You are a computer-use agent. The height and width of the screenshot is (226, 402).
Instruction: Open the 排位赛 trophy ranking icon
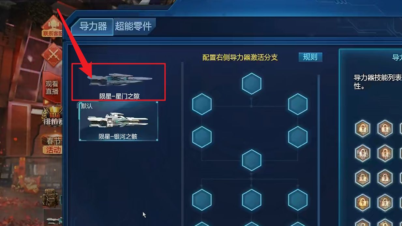tap(52, 116)
